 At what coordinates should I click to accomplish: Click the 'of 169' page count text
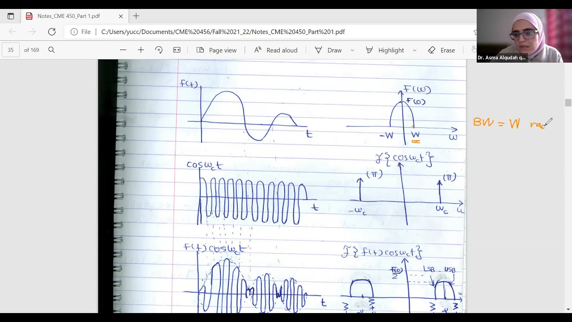coord(32,50)
